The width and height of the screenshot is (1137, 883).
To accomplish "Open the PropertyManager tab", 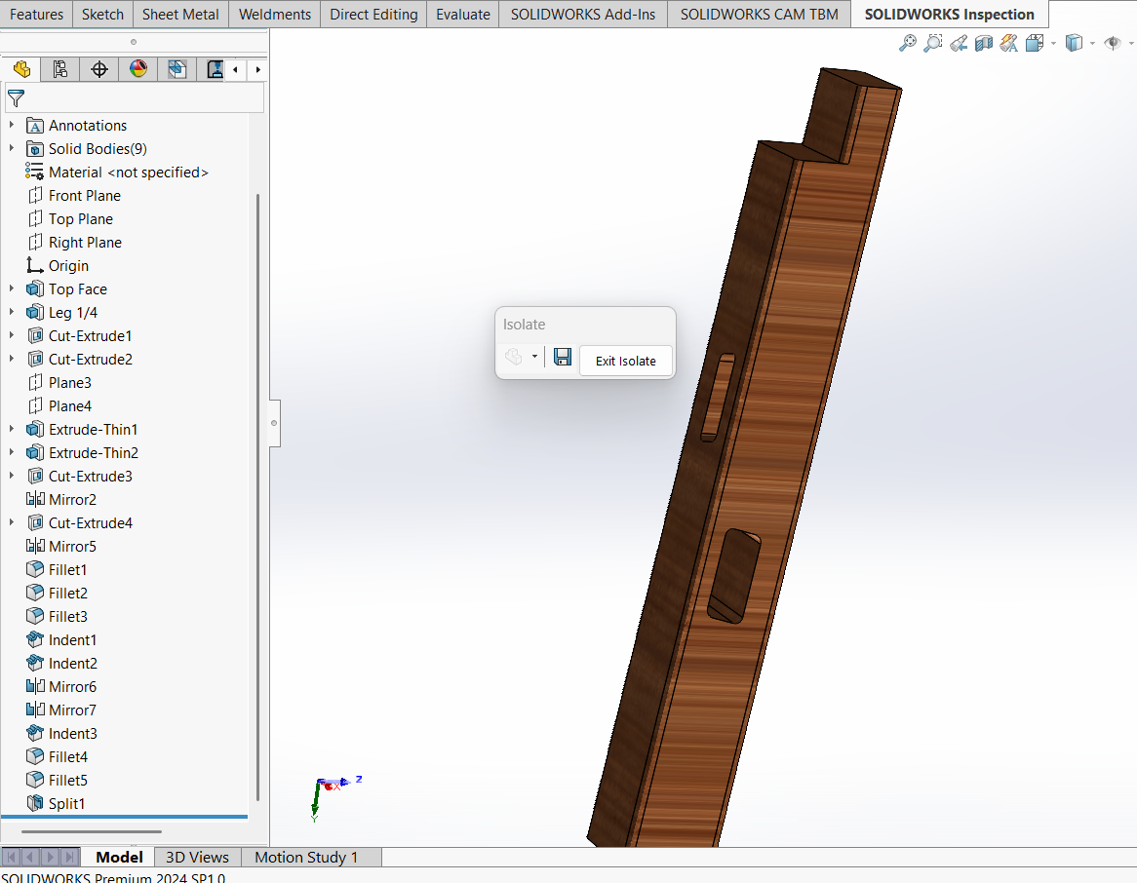I will (x=60, y=69).
